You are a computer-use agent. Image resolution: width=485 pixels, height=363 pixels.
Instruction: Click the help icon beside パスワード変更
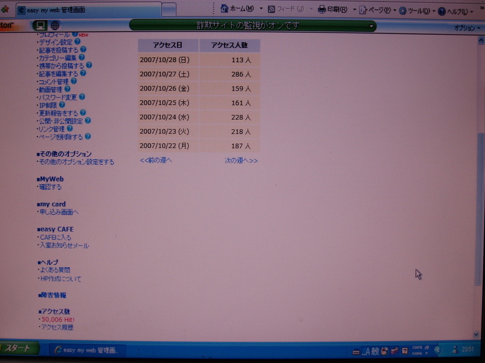pos(82,97)
